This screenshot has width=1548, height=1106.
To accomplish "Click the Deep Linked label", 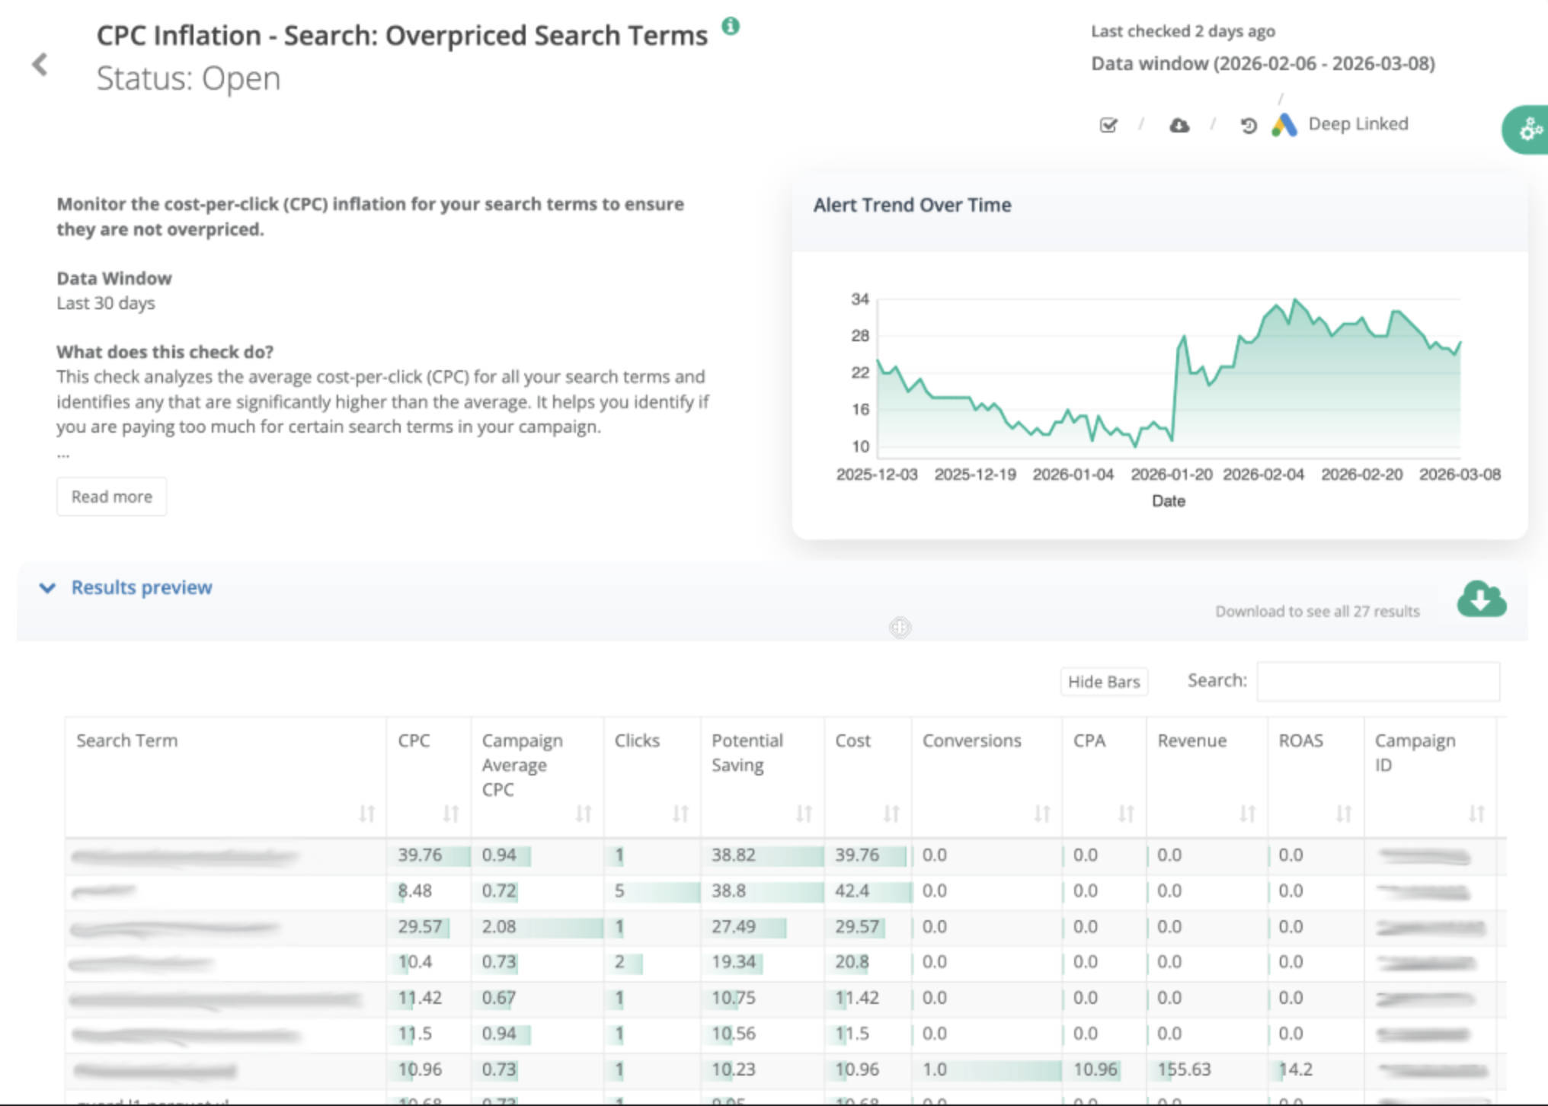I will click(1358, 123).
